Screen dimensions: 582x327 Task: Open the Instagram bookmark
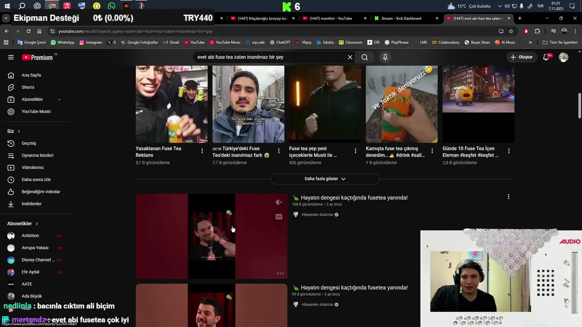pos(91,42)
